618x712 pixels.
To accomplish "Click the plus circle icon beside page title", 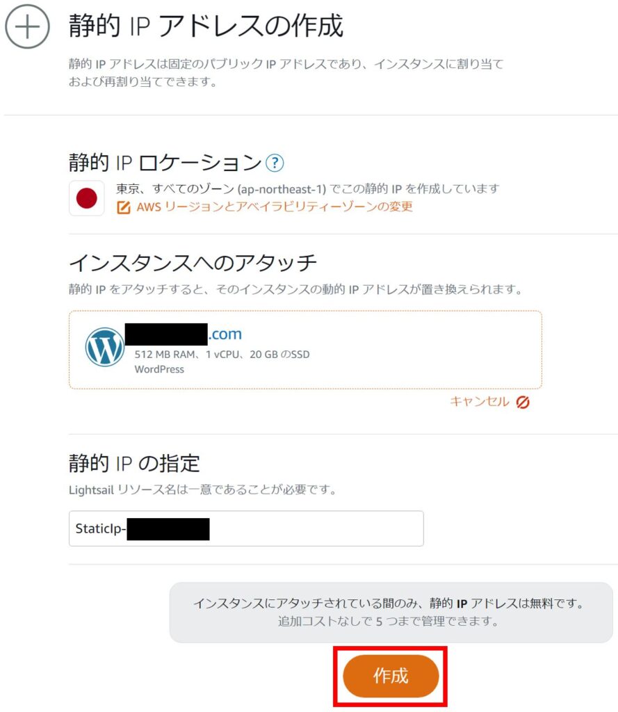I will click(27, 26).
